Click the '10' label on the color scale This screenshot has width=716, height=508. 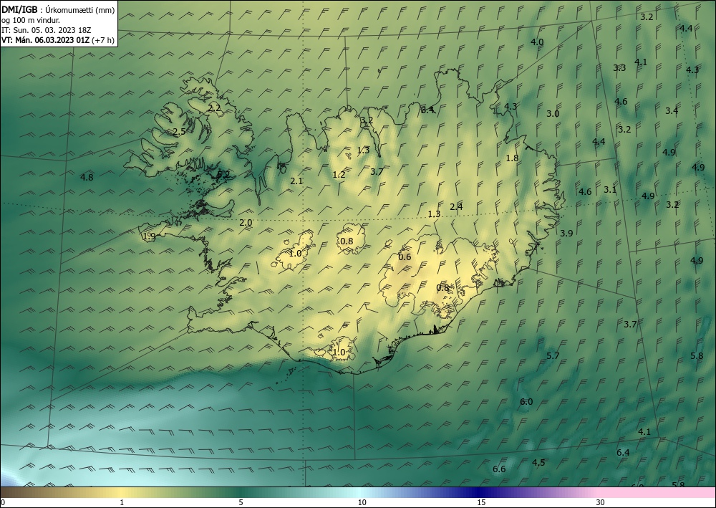362,503
